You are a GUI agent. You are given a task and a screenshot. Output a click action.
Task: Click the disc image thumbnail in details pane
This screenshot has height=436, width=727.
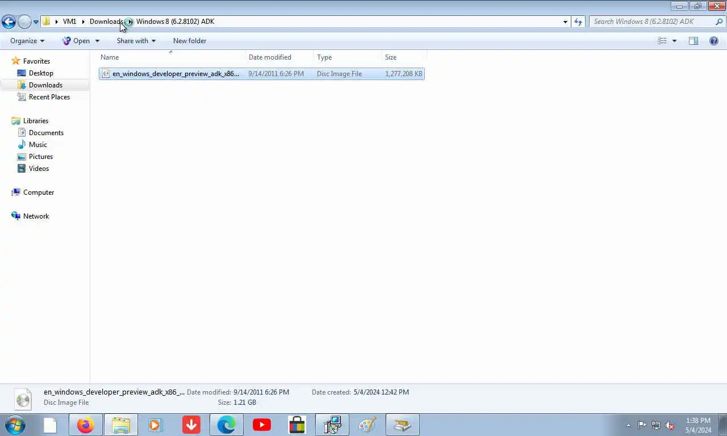pos(23,399)
